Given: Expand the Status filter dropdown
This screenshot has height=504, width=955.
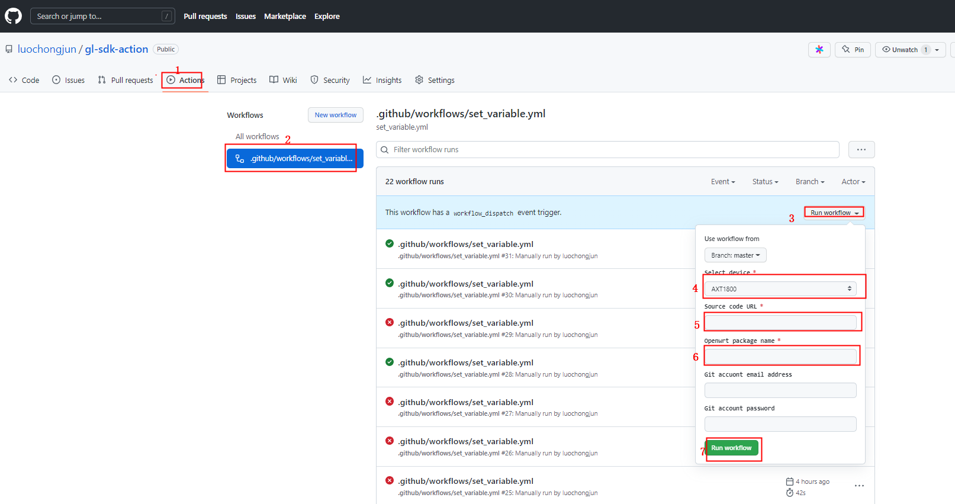Looking at the screenshot, I should (765, 182).
